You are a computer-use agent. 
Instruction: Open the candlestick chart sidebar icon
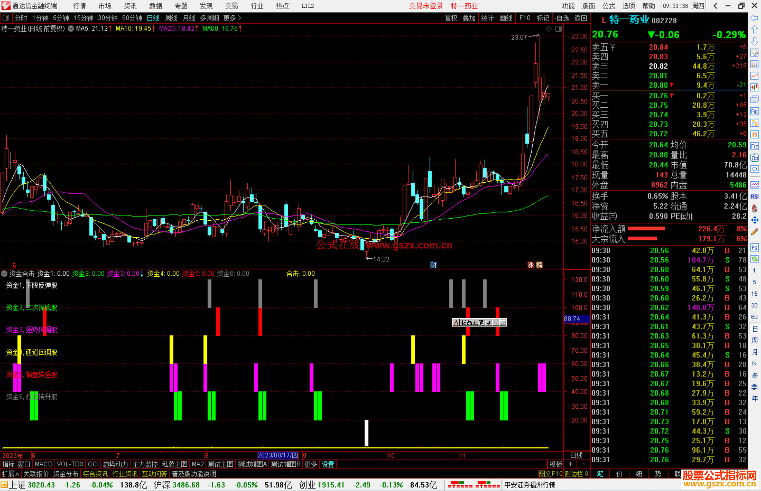click(x=754, y=87)
